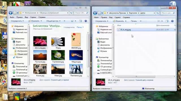The width and height of the screenshot is (181, 101).
Task: Click Изображения breadcrumb in left address bar
Action: coord(31,13)
